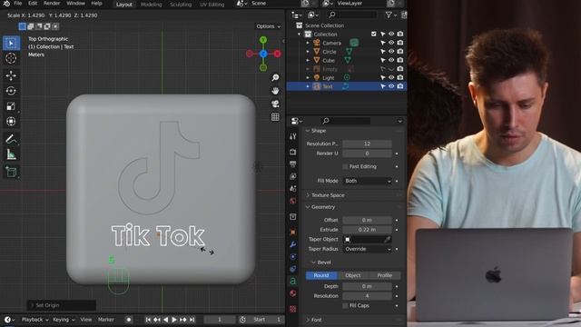Open the World properties tab
The image size is (581, 327).
click(x=292, y=201)
